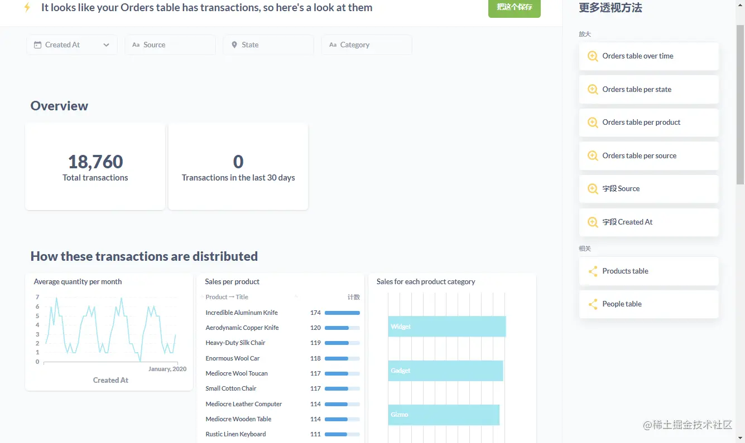Select the Mediocre Wool Toucan row
Screen dimensions: 745x443
click(282, 373)
